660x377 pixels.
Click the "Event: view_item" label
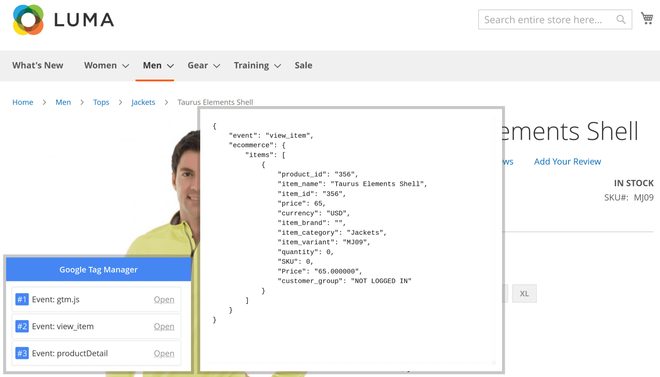(63, 326)
